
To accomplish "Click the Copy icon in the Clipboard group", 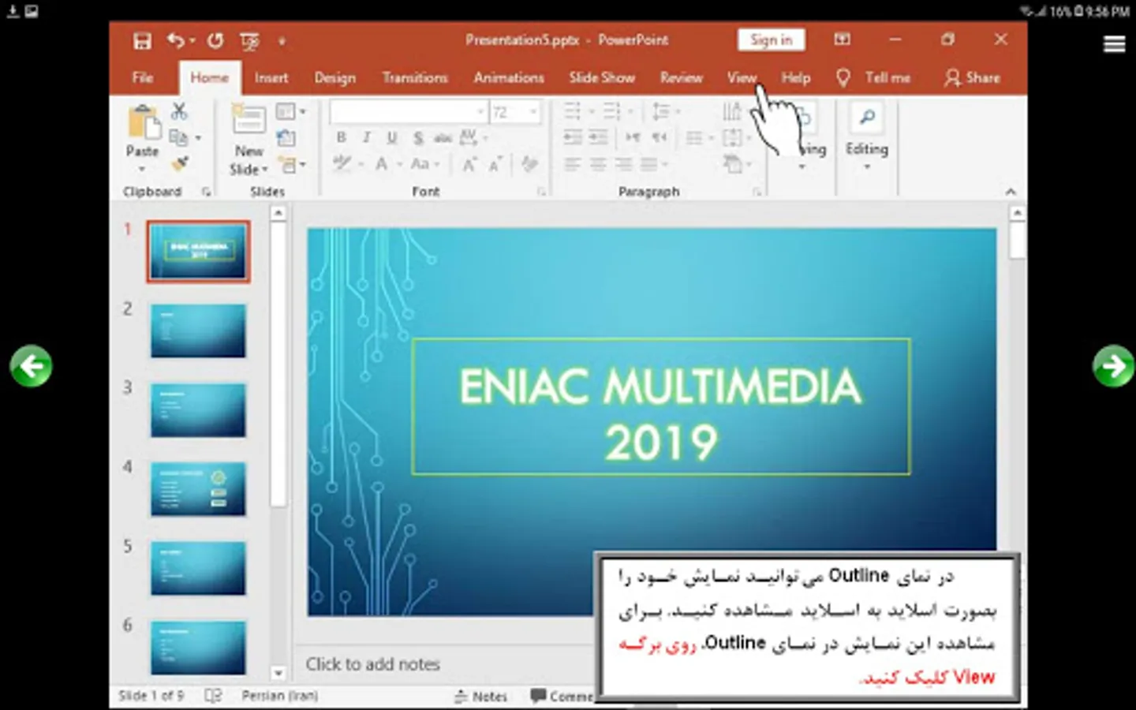I will coord(179,137).
